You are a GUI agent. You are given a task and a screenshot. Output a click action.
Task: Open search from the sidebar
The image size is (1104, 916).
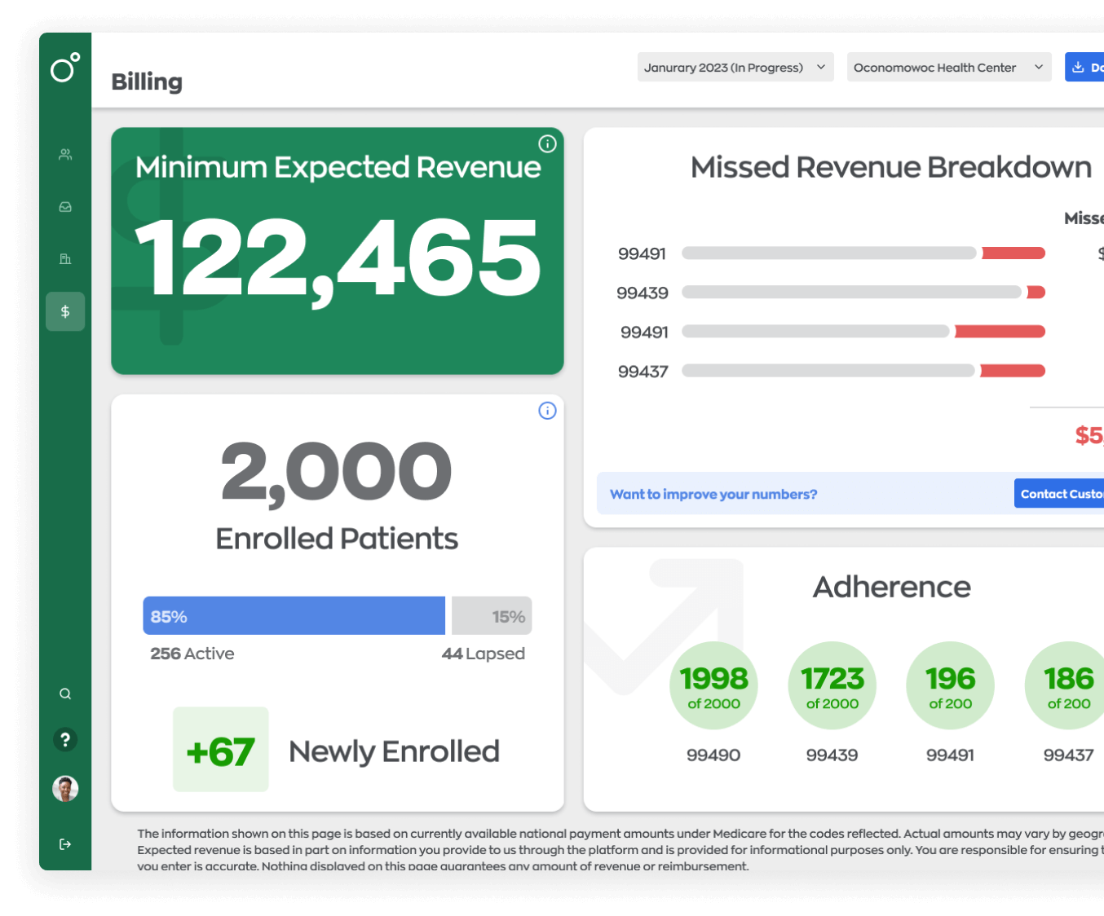[65, 694]
